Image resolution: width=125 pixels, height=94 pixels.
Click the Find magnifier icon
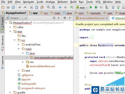click(48, 7)
